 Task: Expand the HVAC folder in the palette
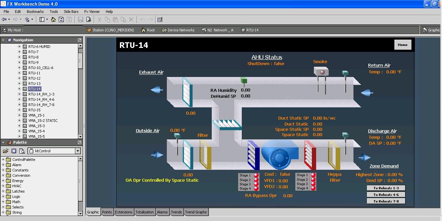click(3, 186)
